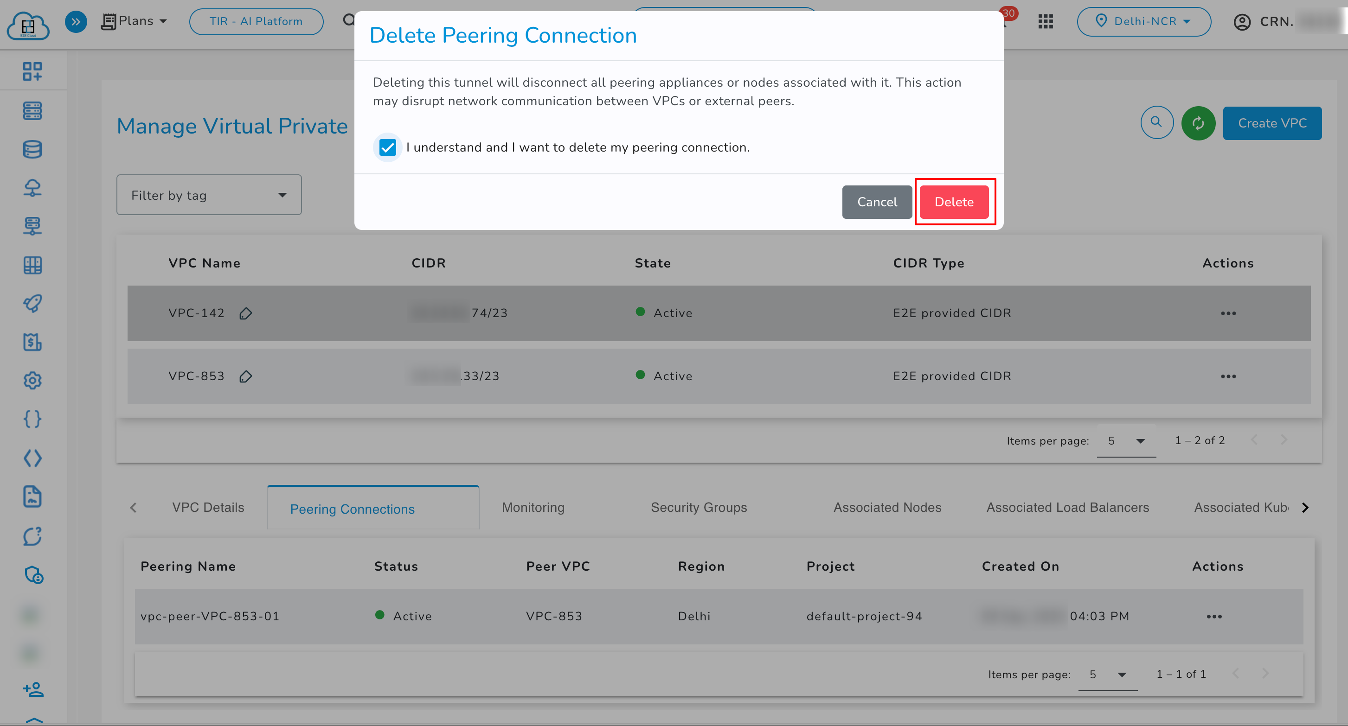Select the rocket launch icon in sidebar

pyautogui.click(x=32, y=303)
